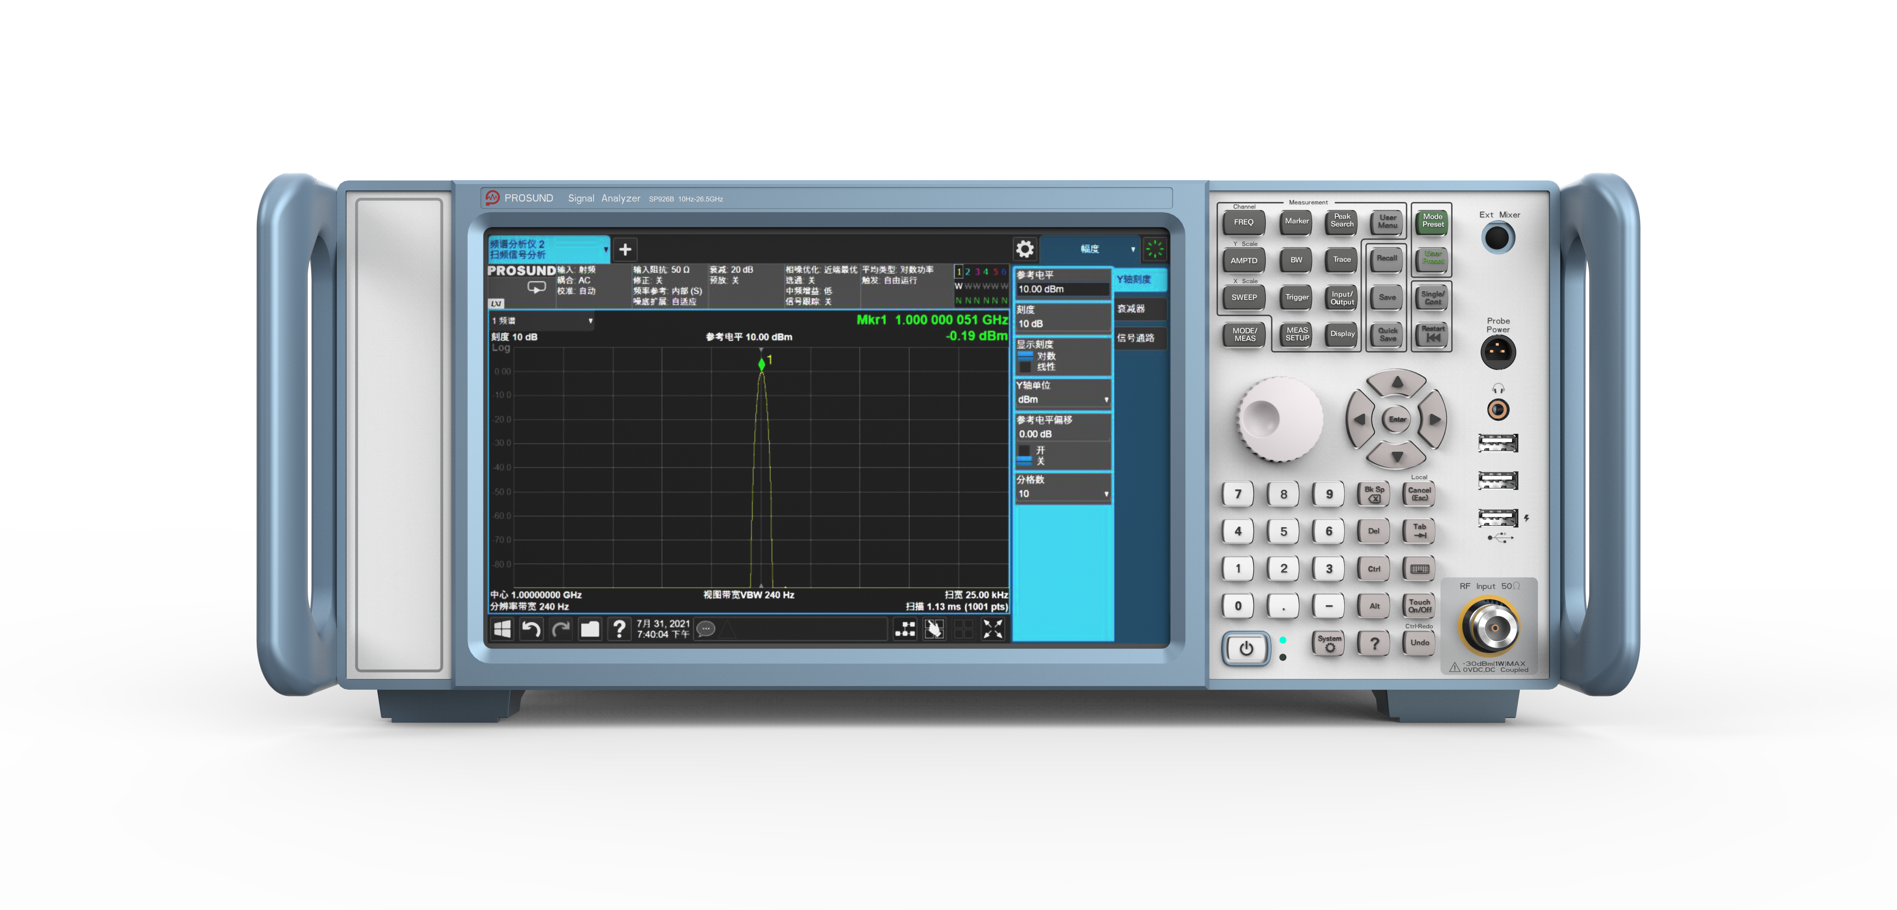Push the on-screen keyboard key
The width and height of the screenshot is (1897, 910).
(x=1419, y=568)
